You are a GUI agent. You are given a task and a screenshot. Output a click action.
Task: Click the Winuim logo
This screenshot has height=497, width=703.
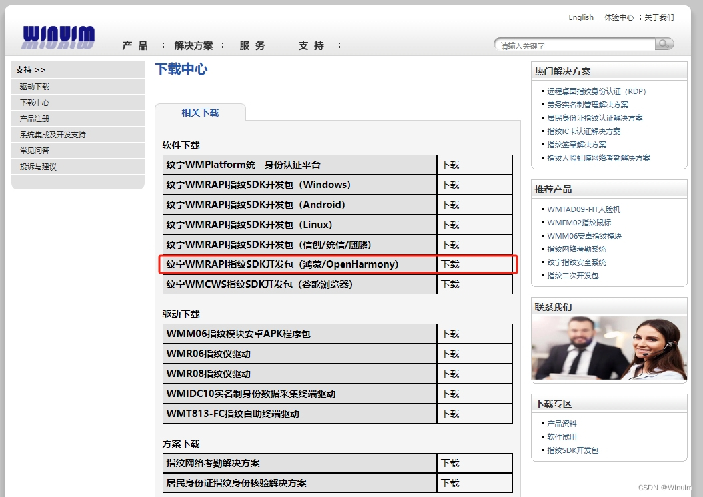pos(58,37)
